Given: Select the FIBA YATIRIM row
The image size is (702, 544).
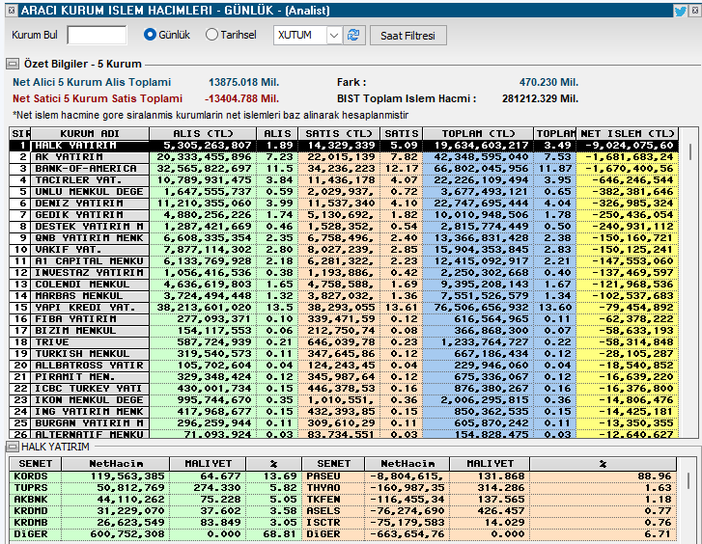Looking at the screenshot, I should [x=344, y=319].
